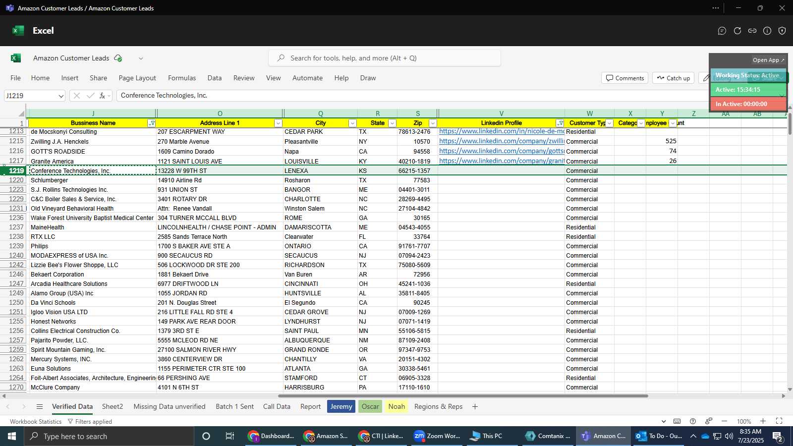This screenshot has height=446, width=793.
Task: Open the Automate ribbon tab
Action: (307, 78)
